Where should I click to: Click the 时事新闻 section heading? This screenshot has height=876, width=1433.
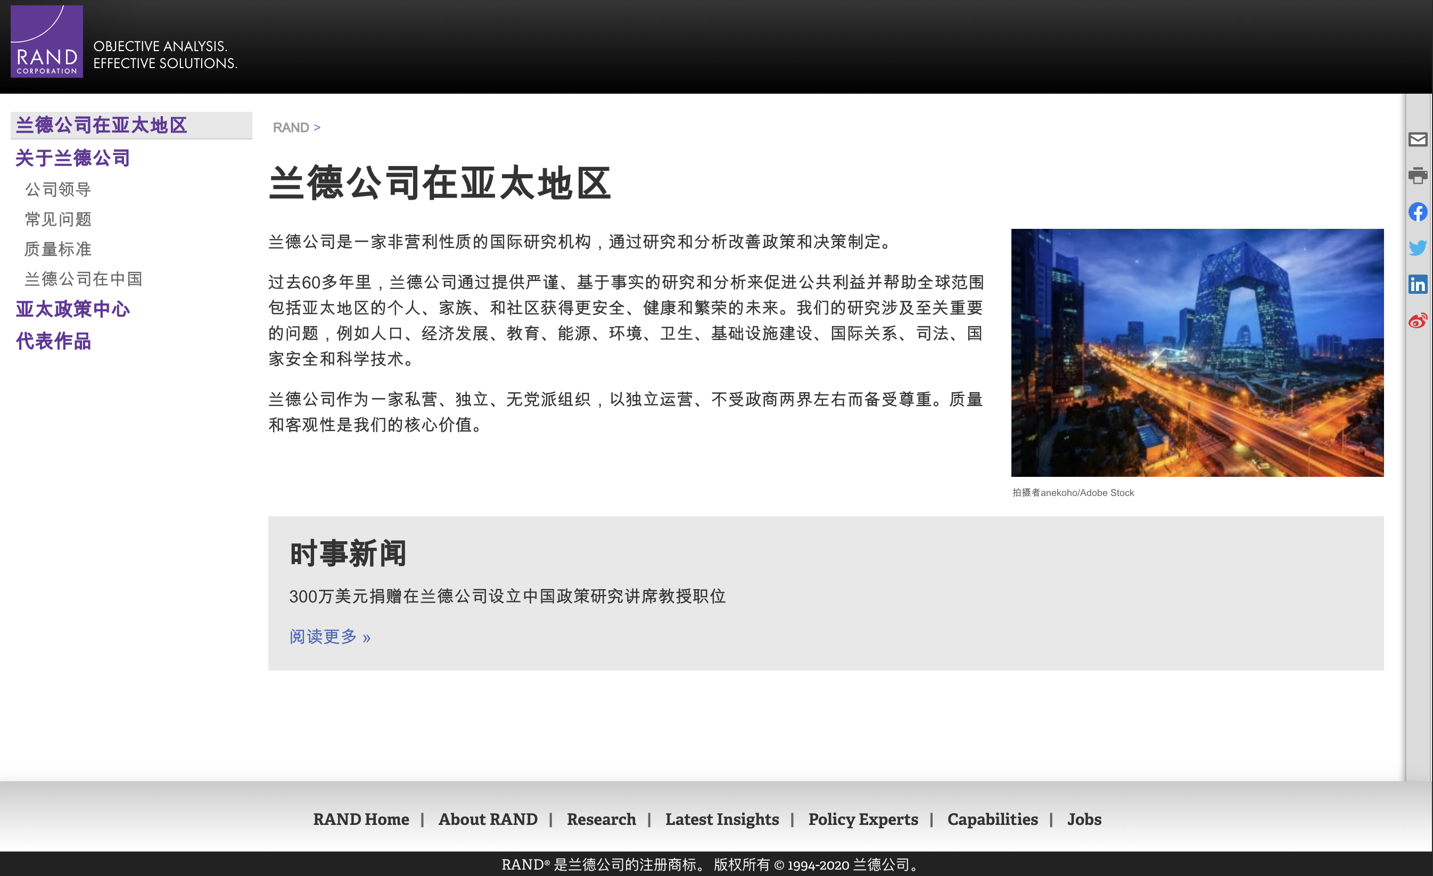point(348,553)
